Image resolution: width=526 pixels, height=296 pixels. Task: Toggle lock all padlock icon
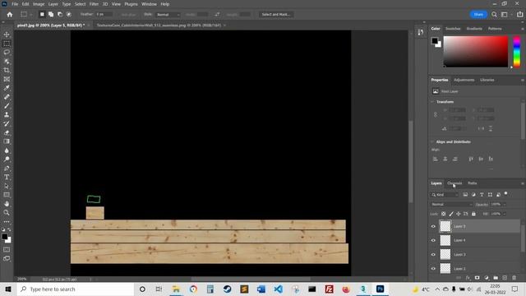click(x=473, y=214)
